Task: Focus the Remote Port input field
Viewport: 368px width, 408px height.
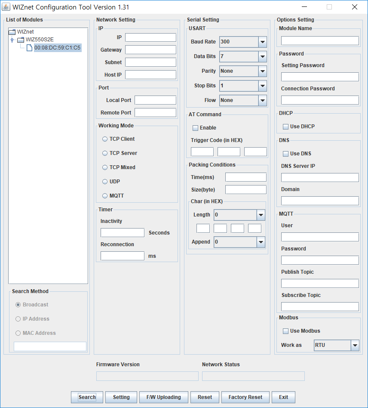Action: pos(156,113)
